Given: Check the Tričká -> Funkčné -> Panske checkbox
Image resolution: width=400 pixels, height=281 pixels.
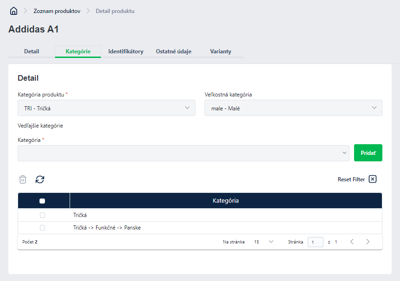Looking at the screenshot, I should [42, 228].
